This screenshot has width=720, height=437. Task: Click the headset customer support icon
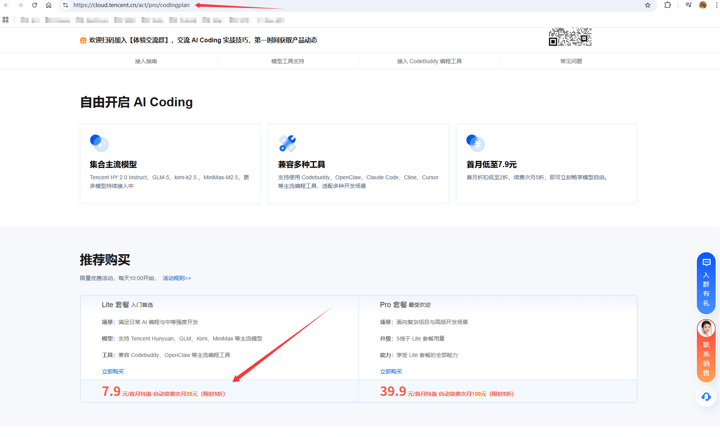click(706, 397)
